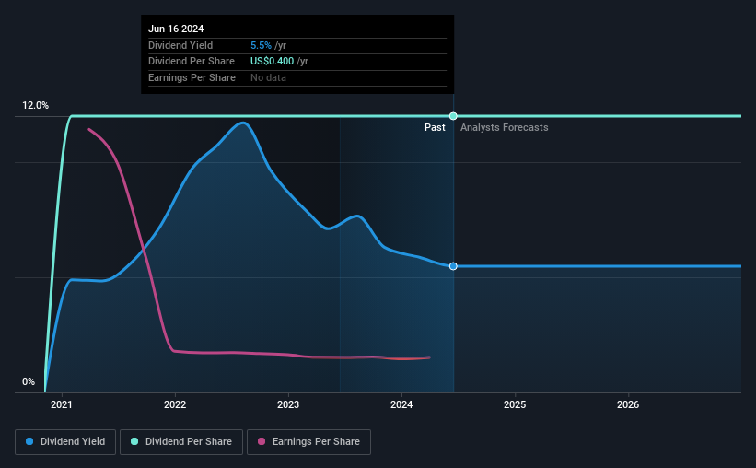Toggle the Dividend Per Share legend button
Image resolution: width=756 pixels, height=468 pixels.
[181, 442]
